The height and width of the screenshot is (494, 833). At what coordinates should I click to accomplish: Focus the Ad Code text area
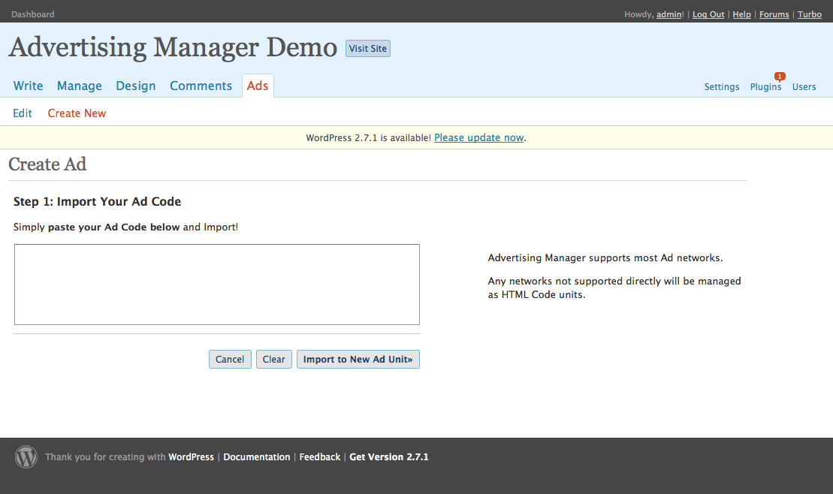(x=216, y=285)
